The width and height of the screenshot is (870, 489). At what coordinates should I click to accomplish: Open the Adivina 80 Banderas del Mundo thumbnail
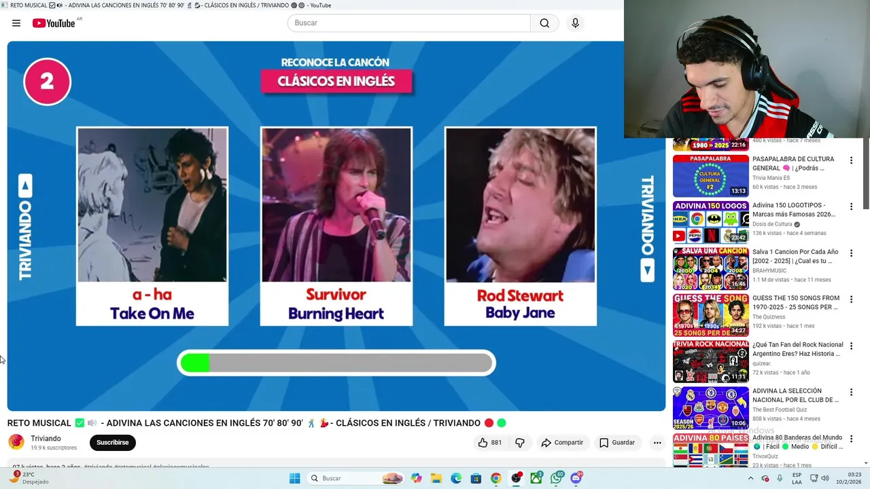coord(710,450)
